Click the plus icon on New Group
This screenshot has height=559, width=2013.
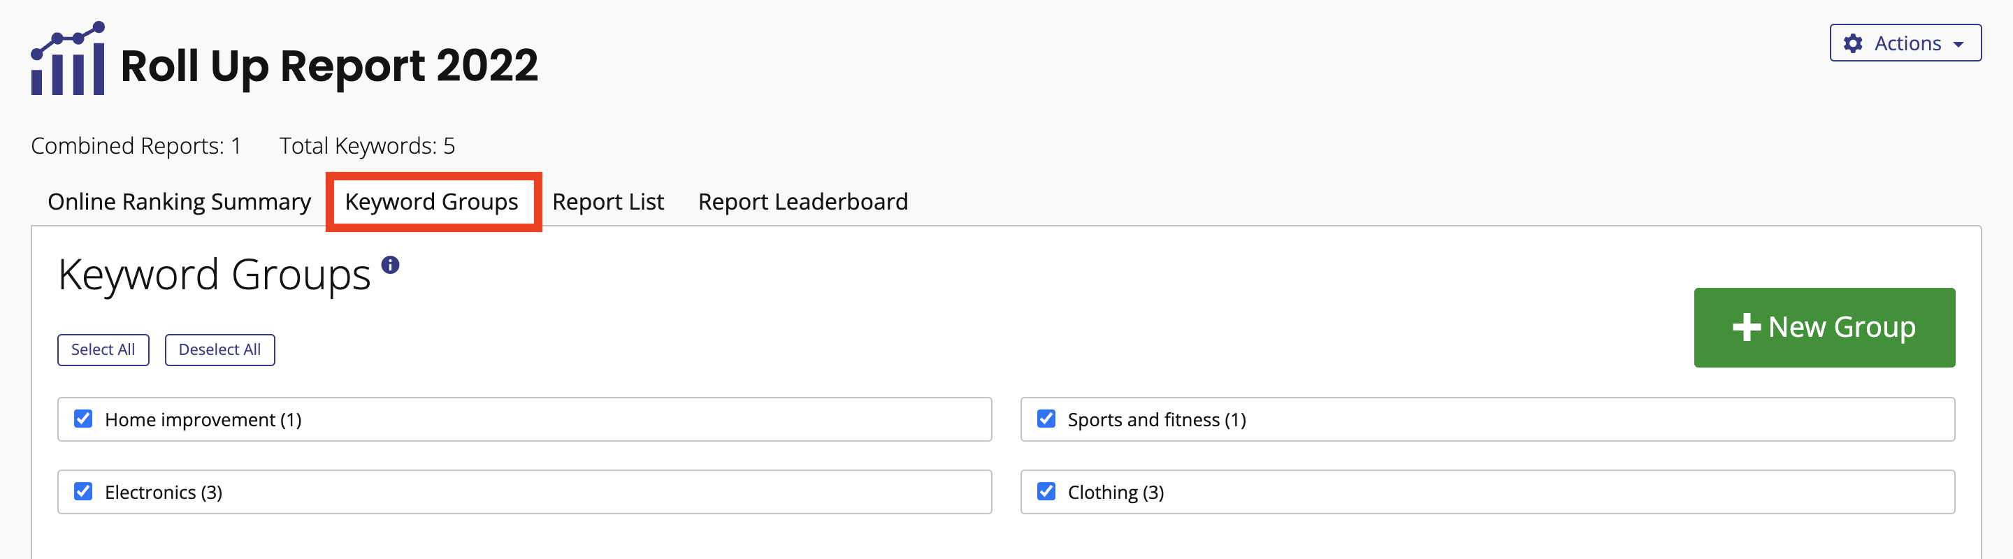tap(1747, 327)
